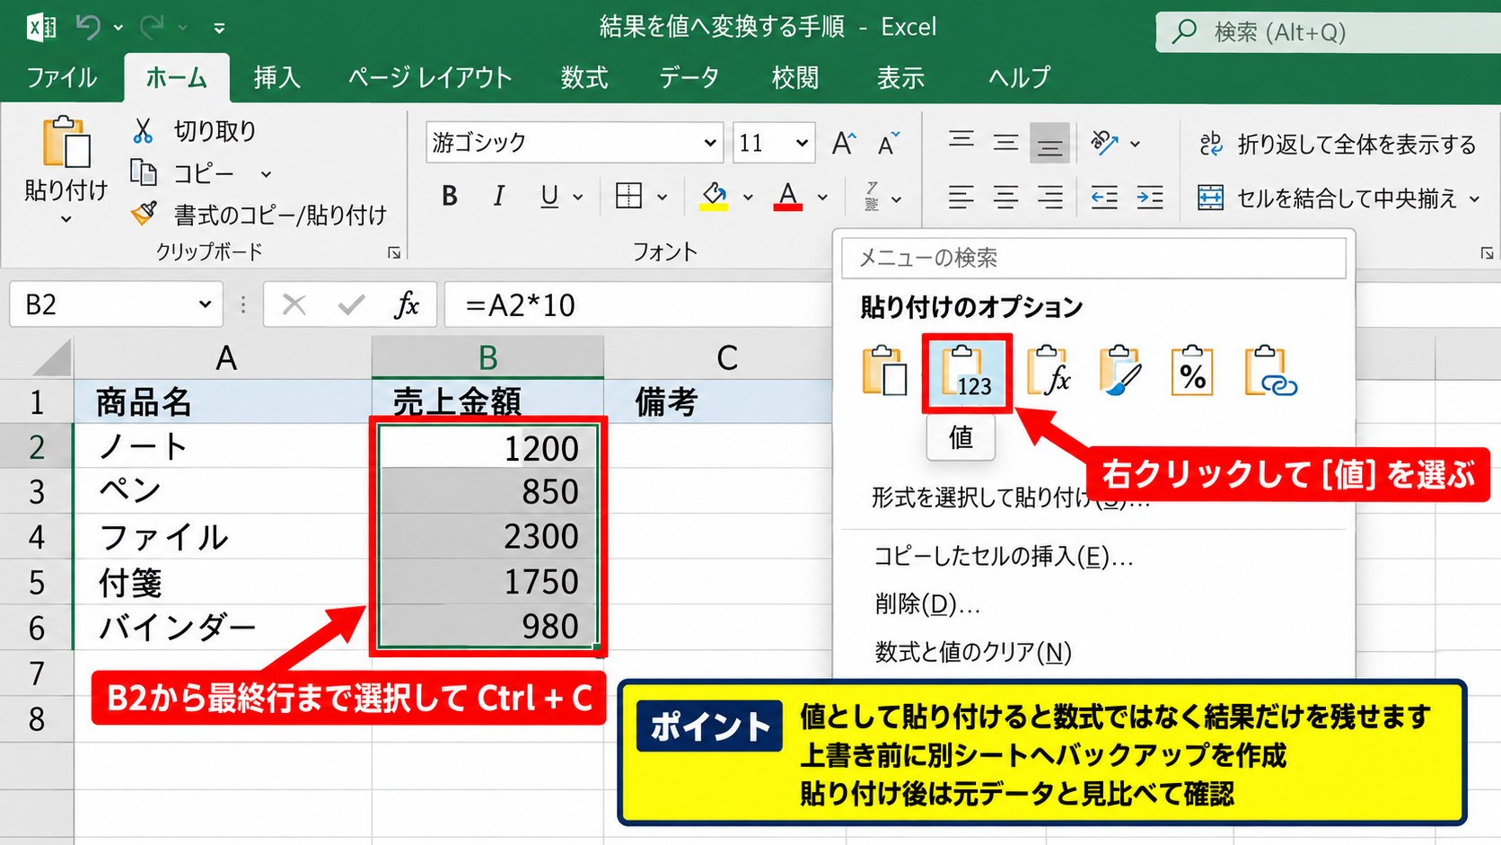Toggle Italic formatting
This screenshot has width=1501, height=845.
(x=499, y=196)
